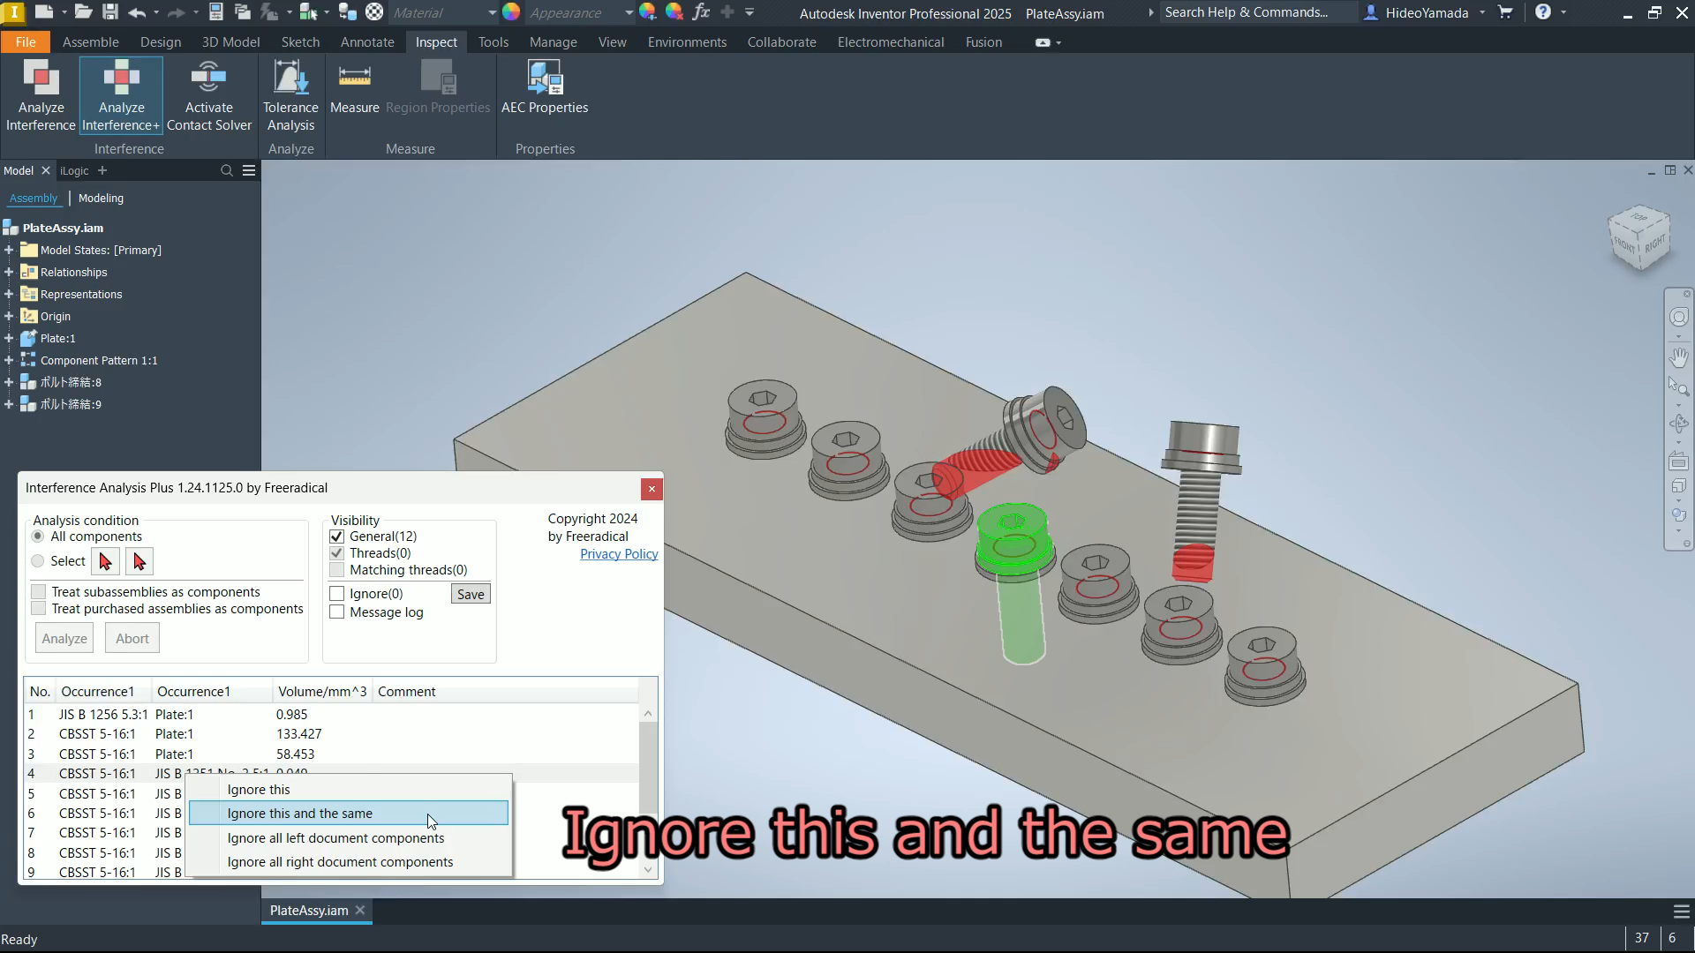Image resolution: width=1695 pixels, height=953 pixels.
Task: Switch to the Assemble ribbon tab
Action: (x=90, y=42)
